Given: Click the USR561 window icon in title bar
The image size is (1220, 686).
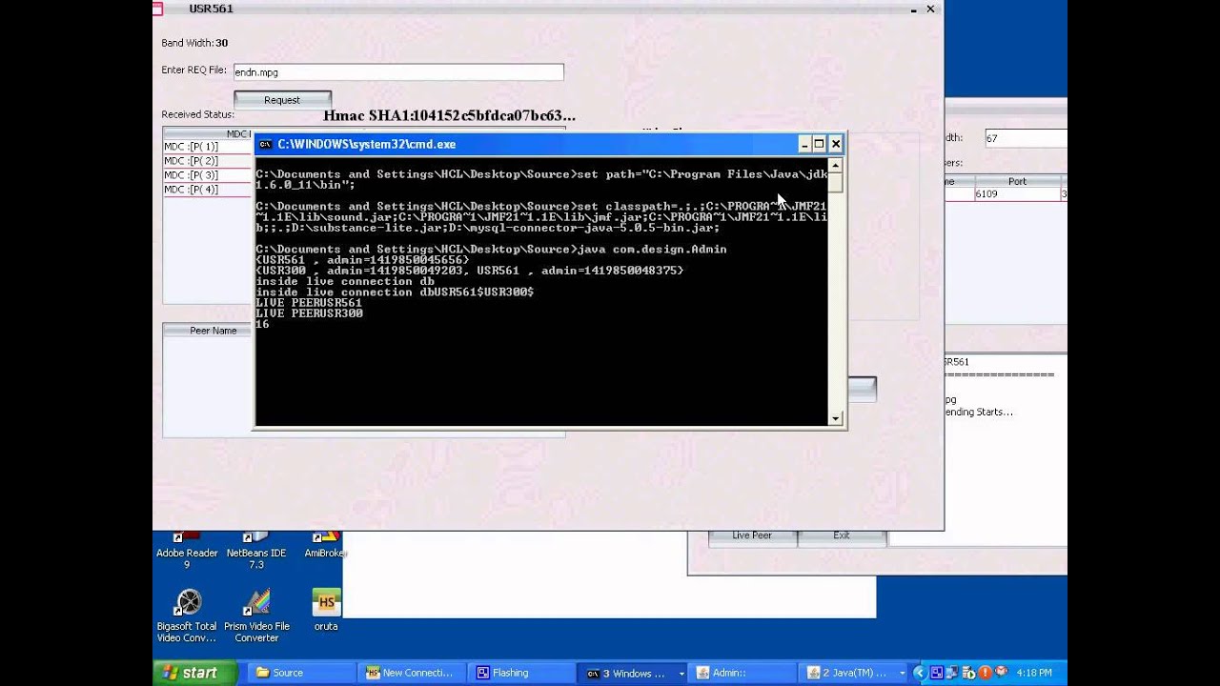Looking at the screenshot, I should coord(158,9).
